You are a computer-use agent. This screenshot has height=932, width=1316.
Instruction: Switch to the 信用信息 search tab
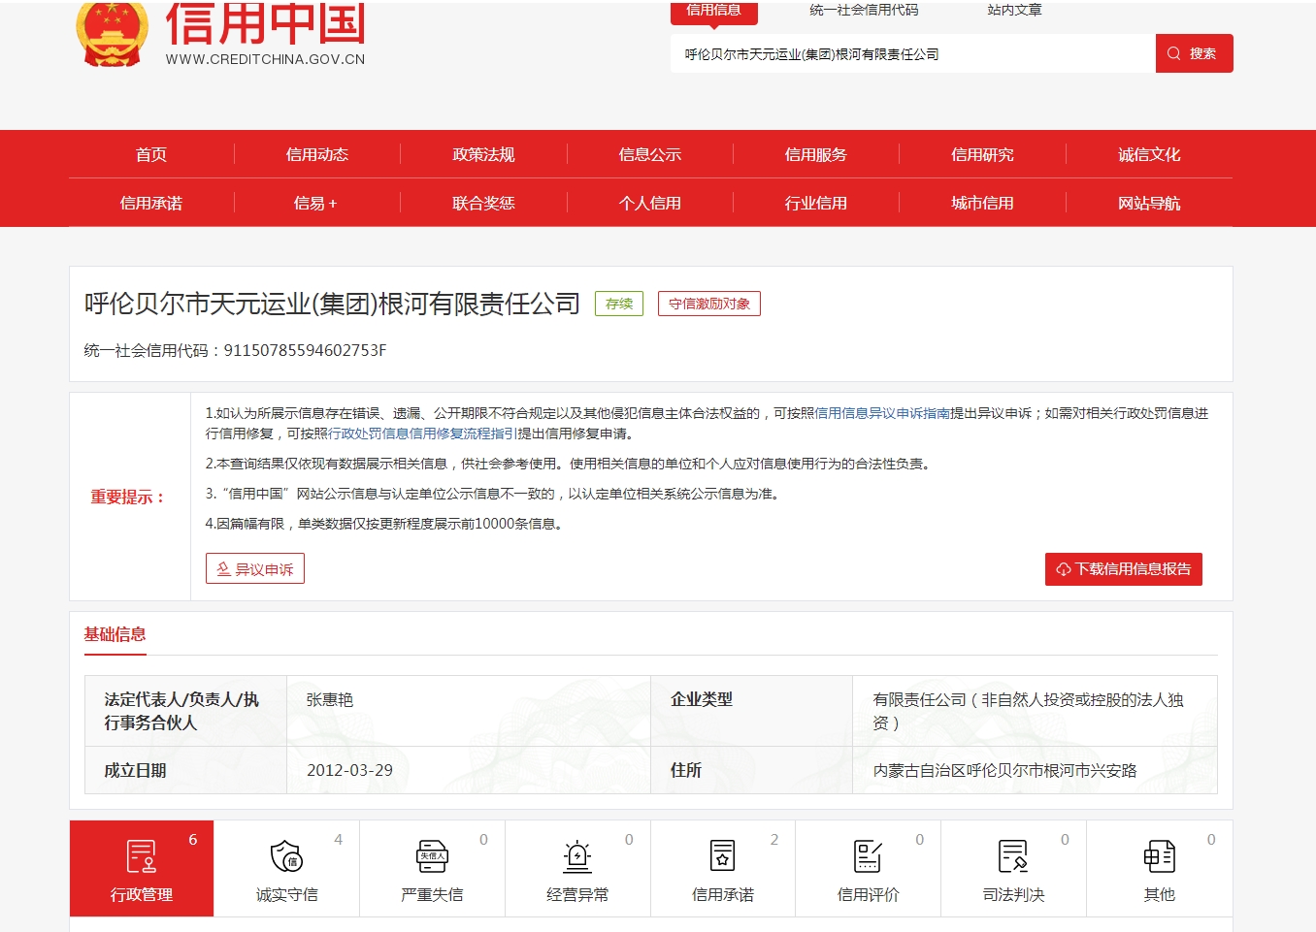pyautogui.click(x=714, y=10)
